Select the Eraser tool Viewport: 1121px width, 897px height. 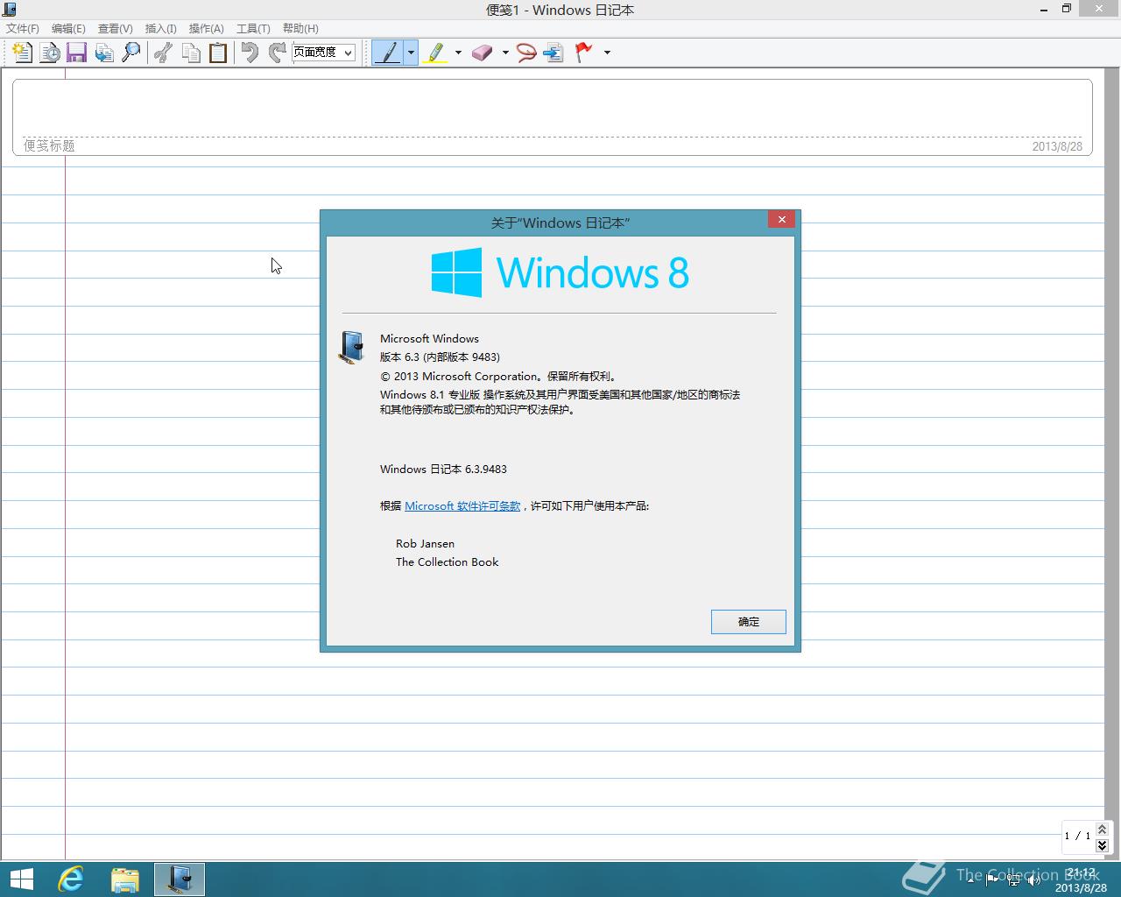pyautogui.click(x=483, y=53)
